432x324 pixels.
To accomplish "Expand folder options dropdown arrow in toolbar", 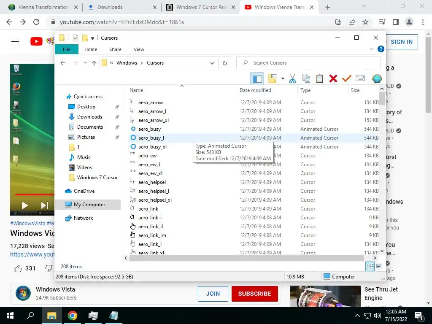I will coord(283,78).
